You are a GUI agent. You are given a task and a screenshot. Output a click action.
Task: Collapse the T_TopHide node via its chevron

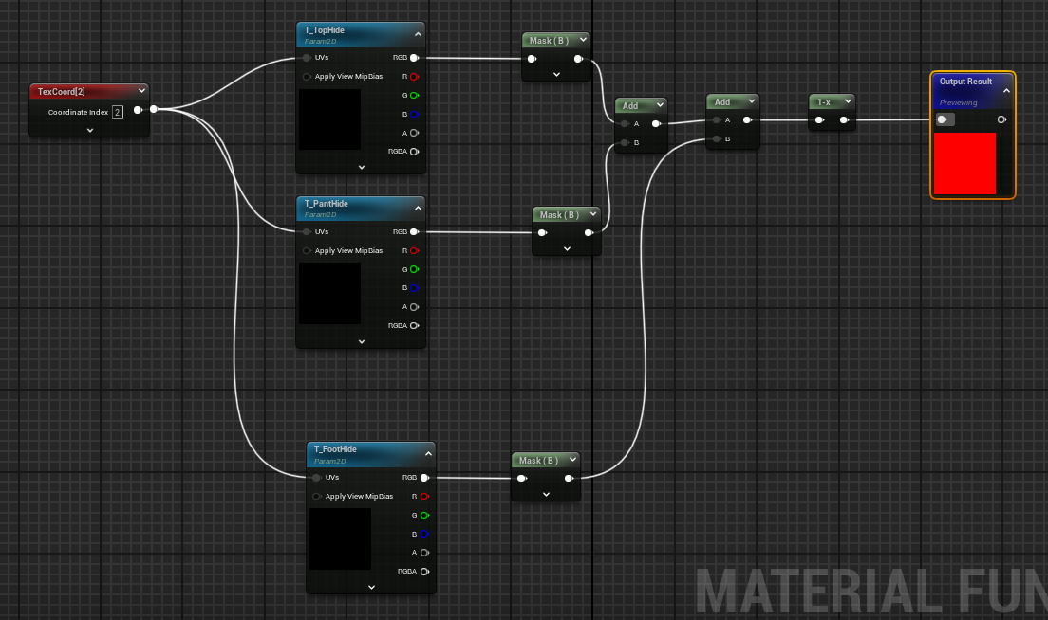click(418, 33)
